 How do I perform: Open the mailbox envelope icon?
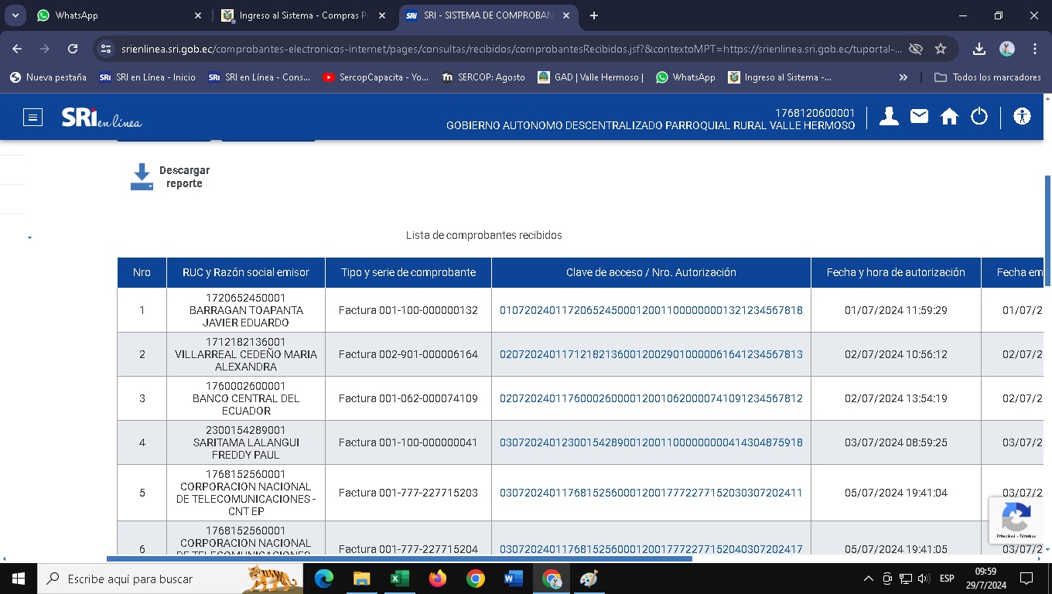[919, 117]
